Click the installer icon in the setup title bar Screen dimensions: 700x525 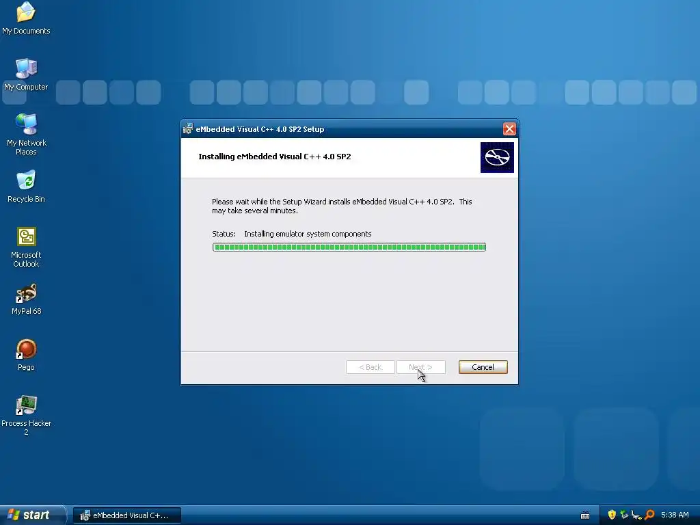pos(188,129)
